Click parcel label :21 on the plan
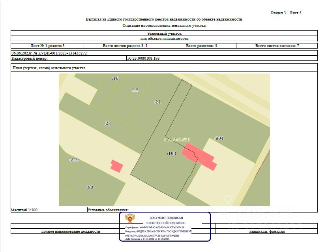This screenshot has height=252, width=328. tap(157, 102)
